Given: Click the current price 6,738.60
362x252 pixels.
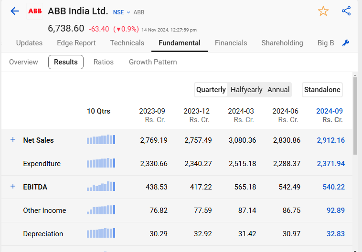Looking at the screenshot, I should coord(66,28).
